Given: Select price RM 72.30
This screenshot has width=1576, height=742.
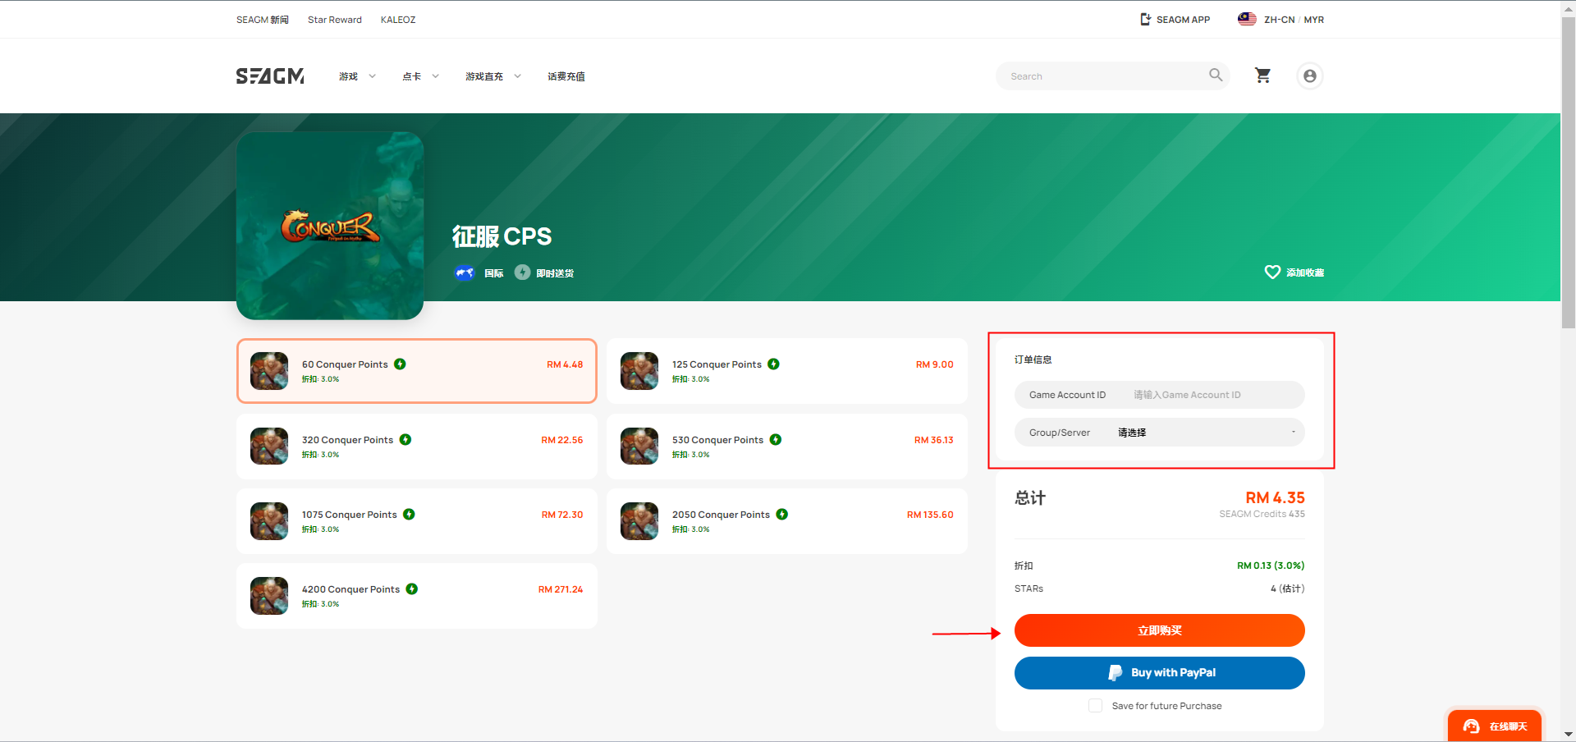Looking at the screenshot, I should (x=561, y=515).
